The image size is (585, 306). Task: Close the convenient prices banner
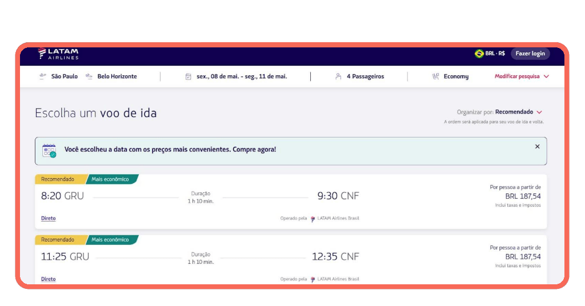click(x=537, y=147)
